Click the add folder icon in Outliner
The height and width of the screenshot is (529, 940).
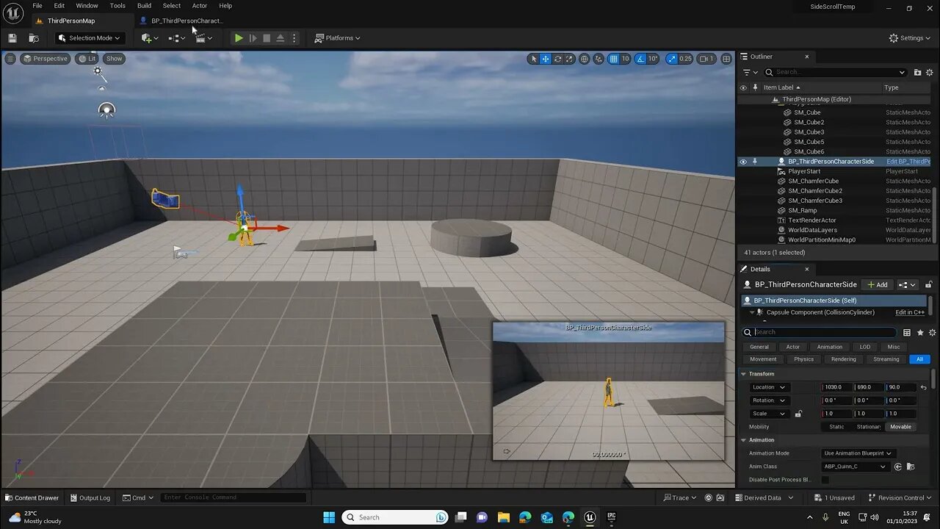point(917,72)
